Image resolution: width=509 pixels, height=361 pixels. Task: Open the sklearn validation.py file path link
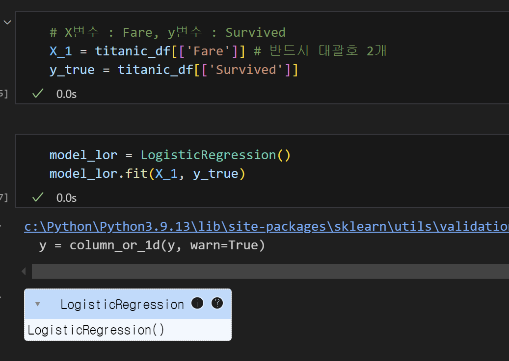click(267, 226)
